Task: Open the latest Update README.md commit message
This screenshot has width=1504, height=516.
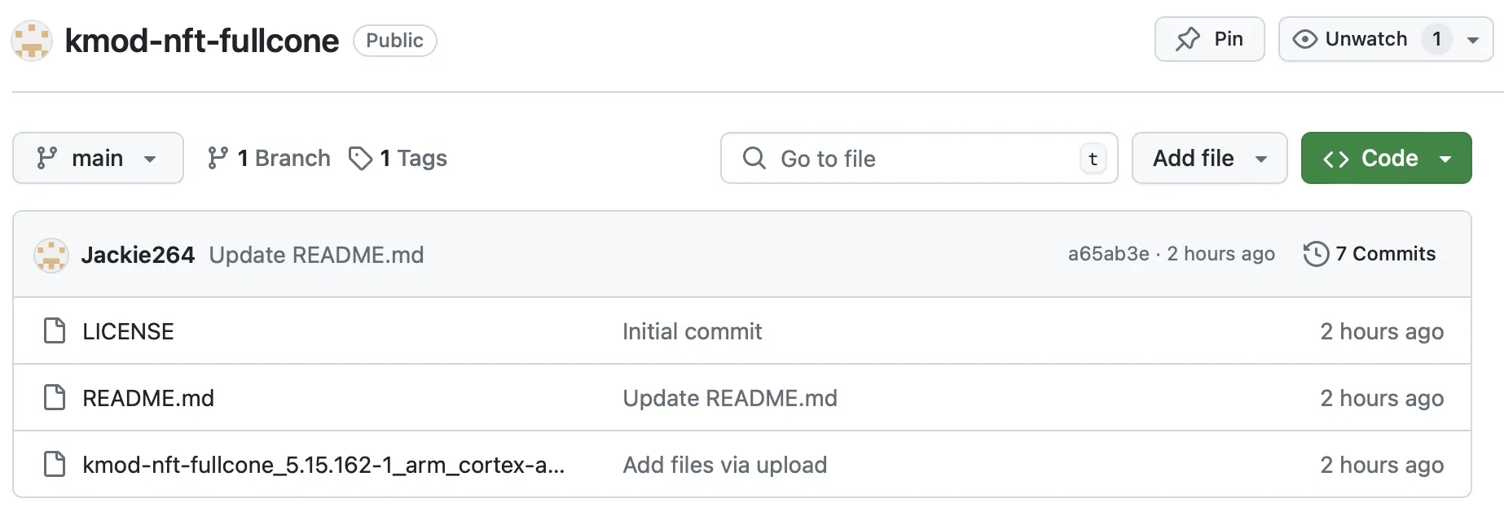Action: pyautogui.click(x=316, y=255)
